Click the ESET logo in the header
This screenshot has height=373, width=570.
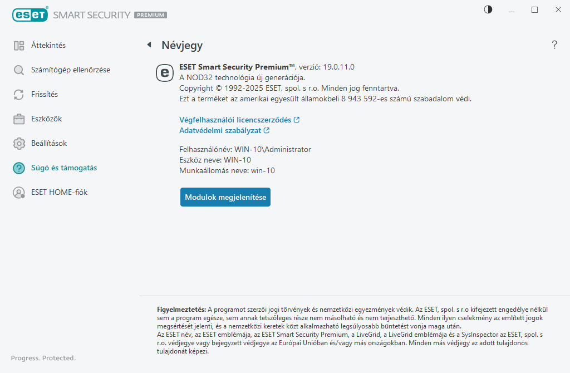pyautogui.click(x=30, y=15)
